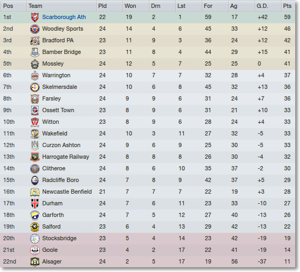
Task: Click the Salford club badge icon
Action: (x=35, y=227)
